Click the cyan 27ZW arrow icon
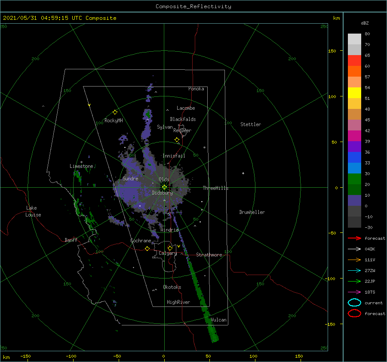 pos(354,271)
